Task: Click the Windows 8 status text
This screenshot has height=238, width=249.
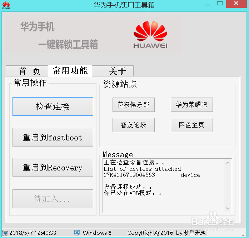Action: [x=97, y=233]
